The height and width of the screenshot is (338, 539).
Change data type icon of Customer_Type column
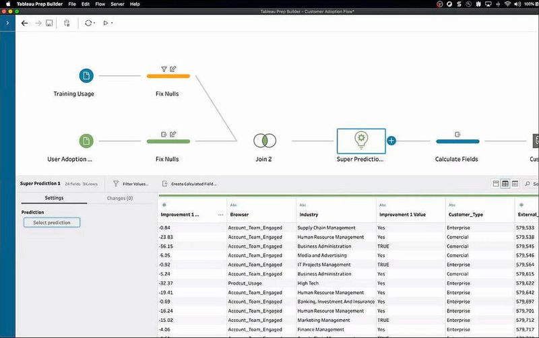pyautogui.click(x=451, y=205)
